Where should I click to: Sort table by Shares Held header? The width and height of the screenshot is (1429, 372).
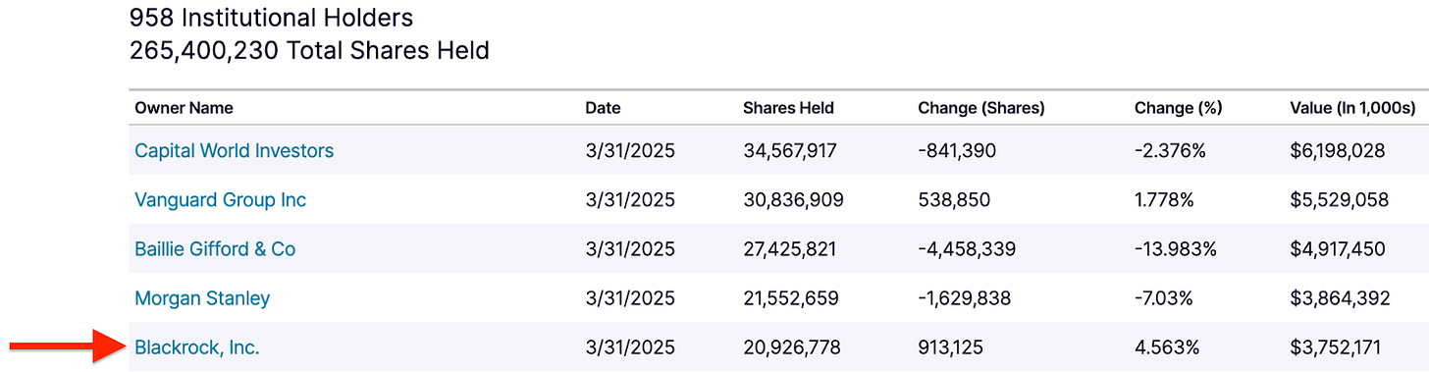pyautogui.click(x=788, y=108)
